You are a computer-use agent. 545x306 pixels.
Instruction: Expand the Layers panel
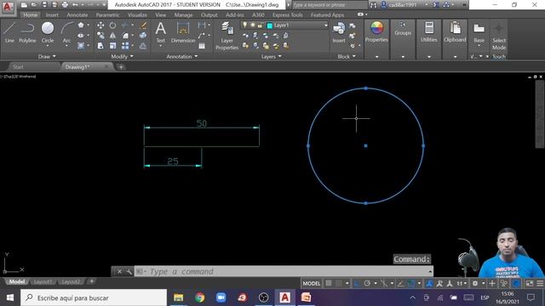[271, 56]
